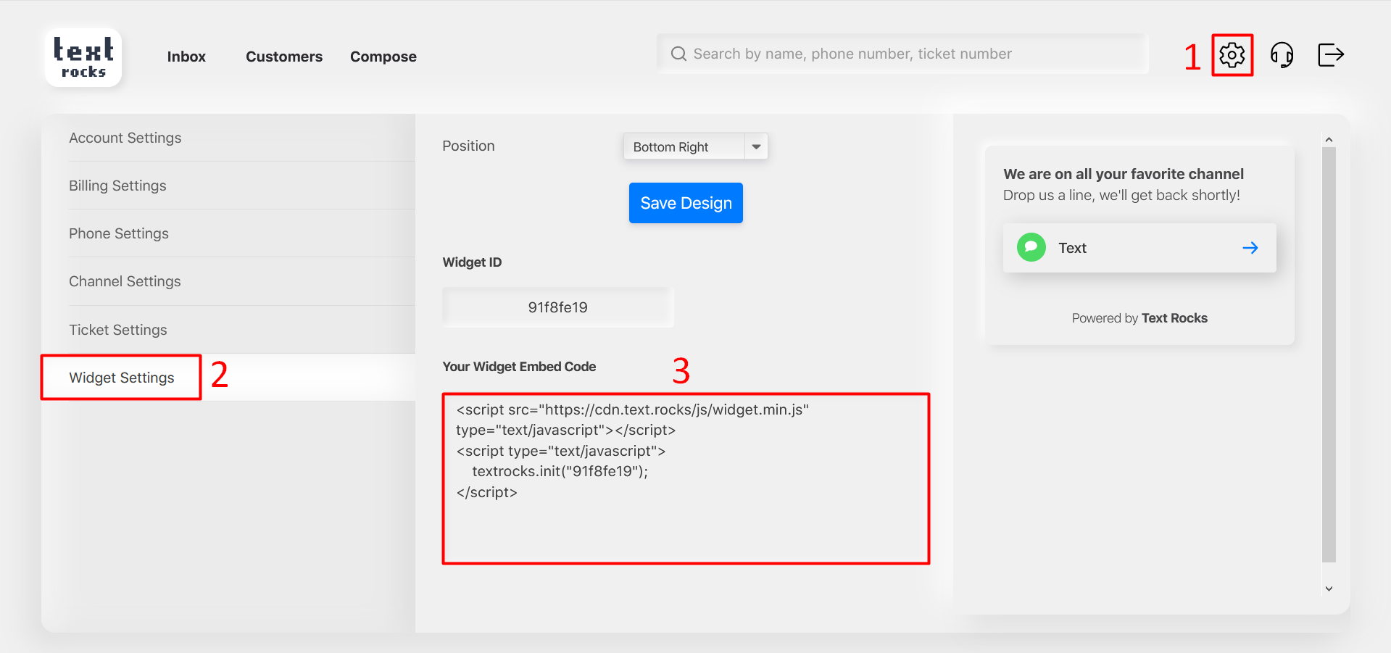Open the Compose page
This screenshot has height=653, width=1391.
tap(383, 57)
